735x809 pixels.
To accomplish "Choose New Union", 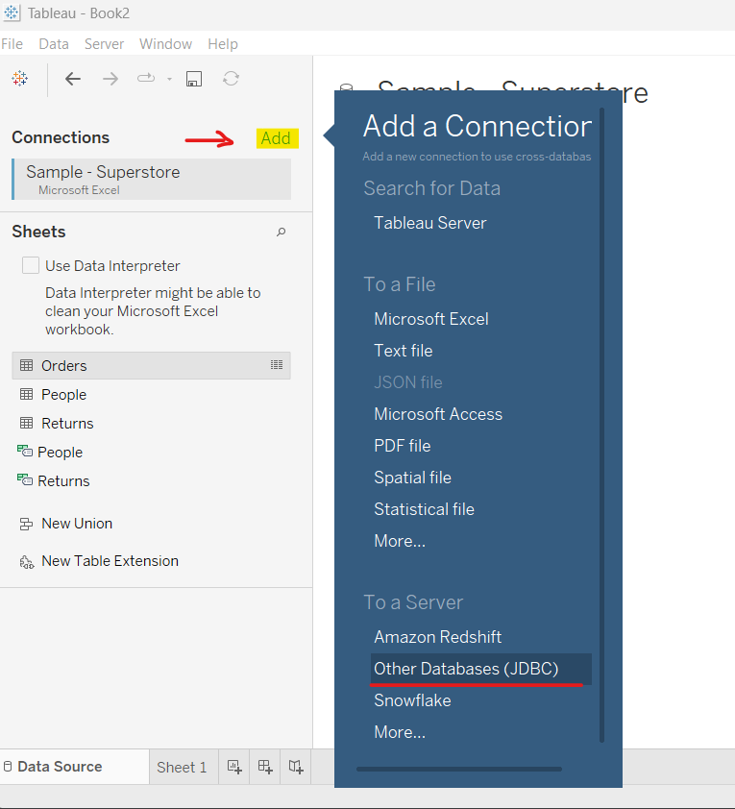I will [x=77, y=524].
